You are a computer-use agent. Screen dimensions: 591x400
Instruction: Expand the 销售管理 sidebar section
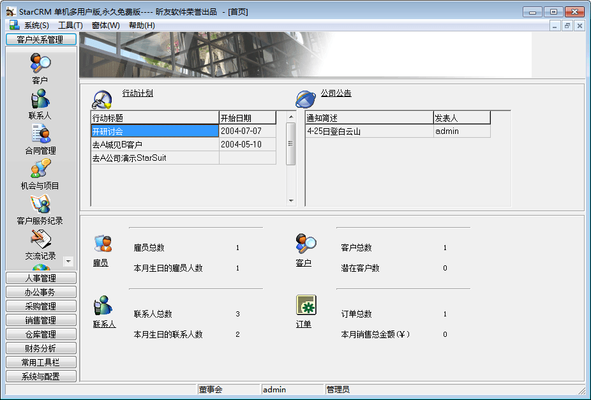41,320
